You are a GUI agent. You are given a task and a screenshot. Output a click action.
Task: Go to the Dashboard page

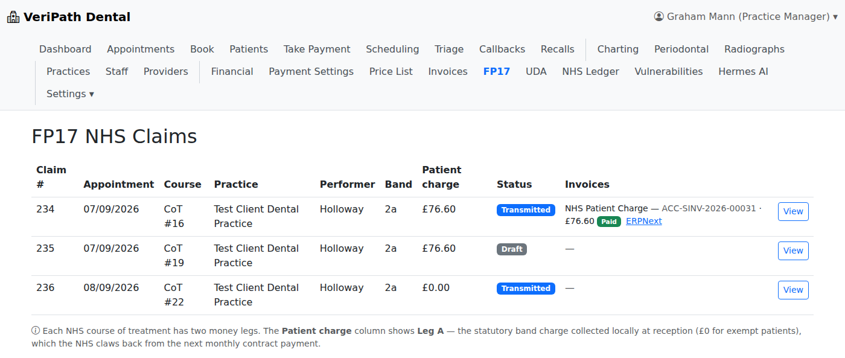click(x=65, y=49)
